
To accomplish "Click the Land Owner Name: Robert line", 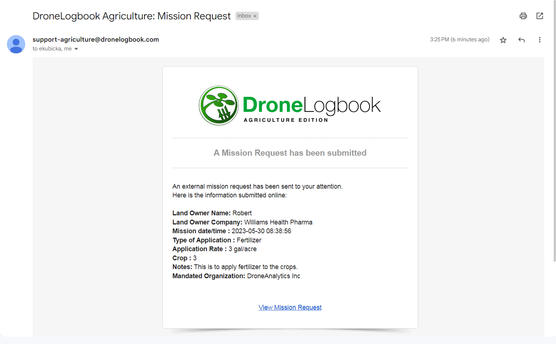I will pos(212,213).
